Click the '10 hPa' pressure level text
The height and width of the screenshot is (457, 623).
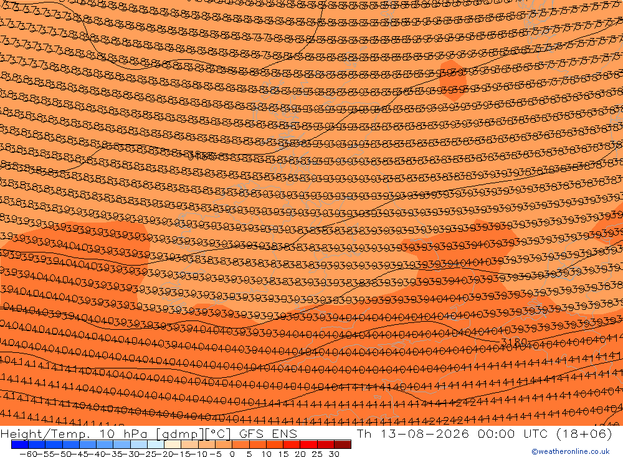[124, 433]
